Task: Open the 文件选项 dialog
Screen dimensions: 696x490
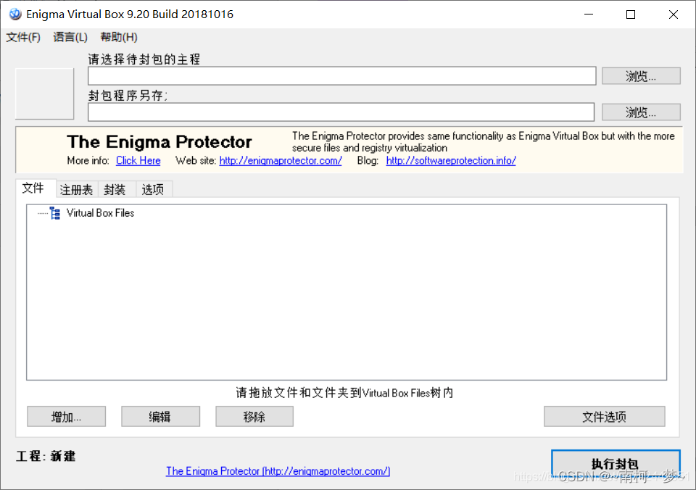Action: [604, 416]
